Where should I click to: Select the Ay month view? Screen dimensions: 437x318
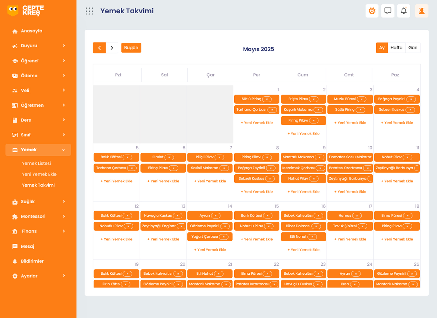click(x=382, y=48)
